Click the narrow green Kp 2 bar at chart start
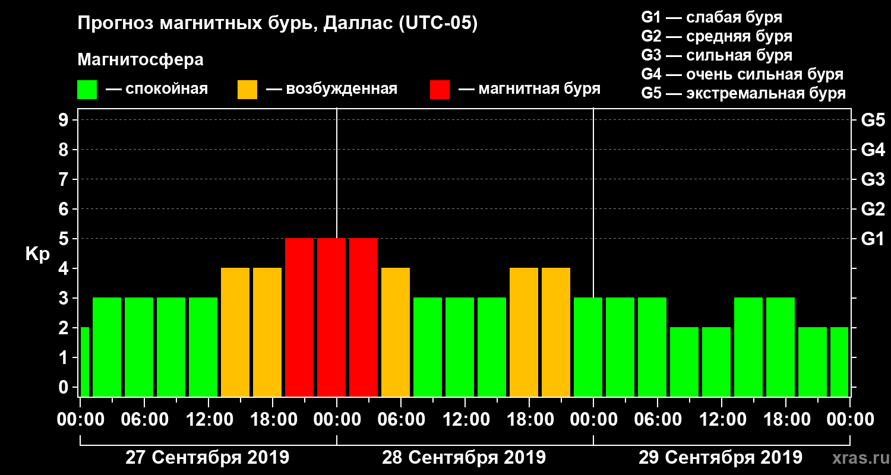The height and width of the screenshot is (475, 891). click(85, 362)
